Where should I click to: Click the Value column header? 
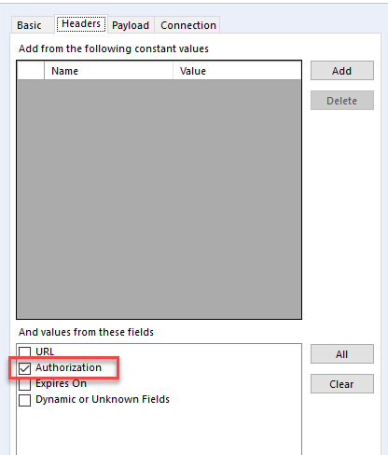pos(237,71)
